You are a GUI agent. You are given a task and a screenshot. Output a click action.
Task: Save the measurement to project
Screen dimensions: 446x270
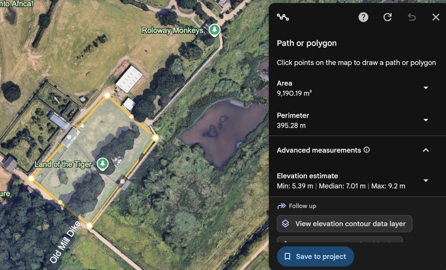point(316,256)
